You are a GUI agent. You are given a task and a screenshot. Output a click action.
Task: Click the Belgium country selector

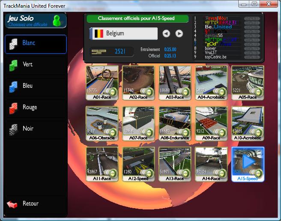tap(123, 33)
